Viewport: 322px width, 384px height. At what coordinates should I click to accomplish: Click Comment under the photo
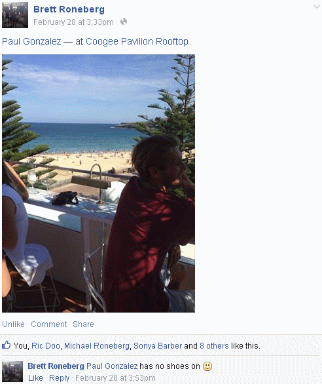point(49,324)
